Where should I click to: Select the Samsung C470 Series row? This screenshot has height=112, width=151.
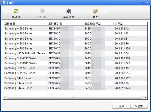[x=75, y=78]
